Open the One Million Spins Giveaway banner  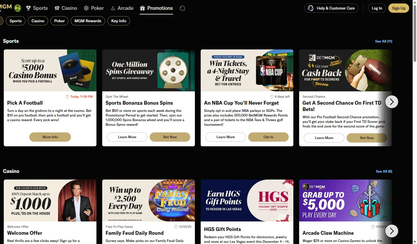tap(149, 71)
